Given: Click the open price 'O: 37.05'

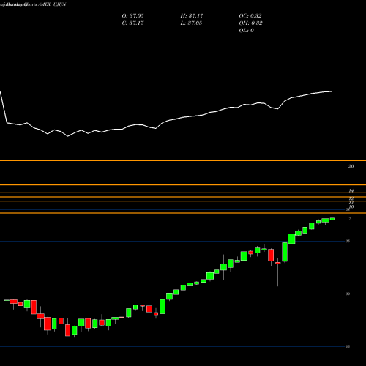Looking at the screenshot, I should click(132, 16).
